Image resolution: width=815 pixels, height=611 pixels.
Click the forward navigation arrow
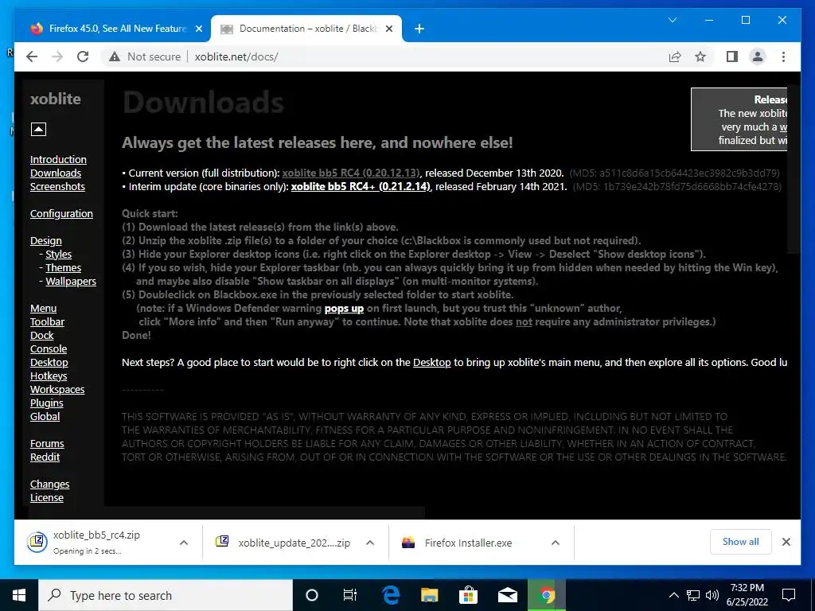pos(57,56)
